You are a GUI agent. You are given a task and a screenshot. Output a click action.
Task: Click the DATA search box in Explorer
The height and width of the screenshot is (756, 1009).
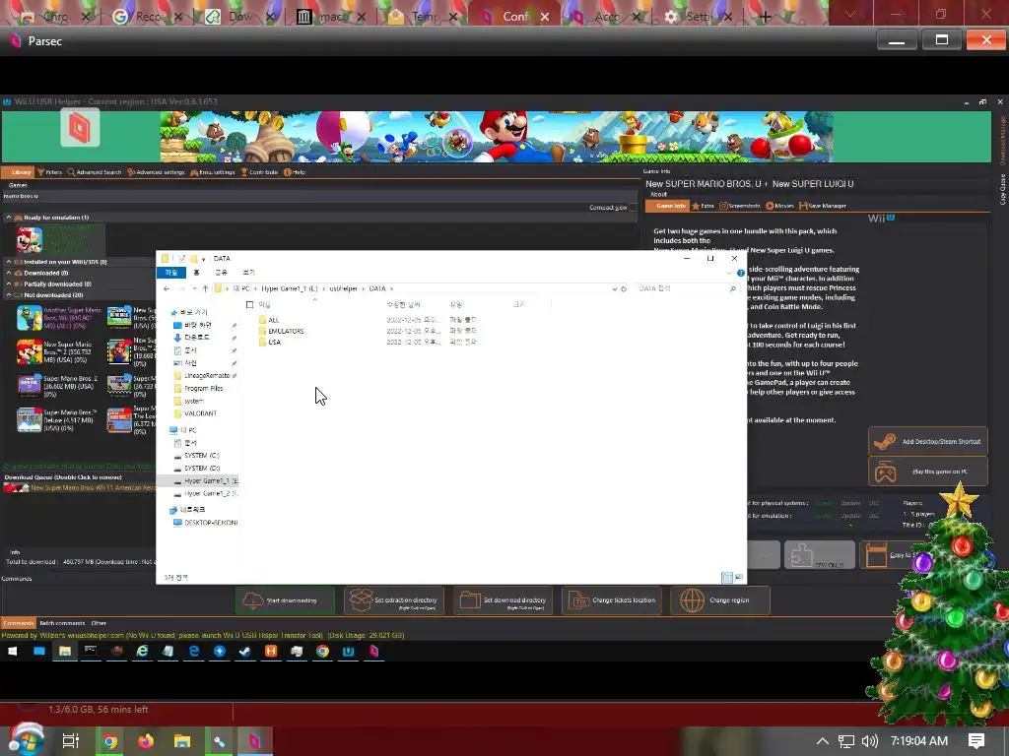[686, 288]
